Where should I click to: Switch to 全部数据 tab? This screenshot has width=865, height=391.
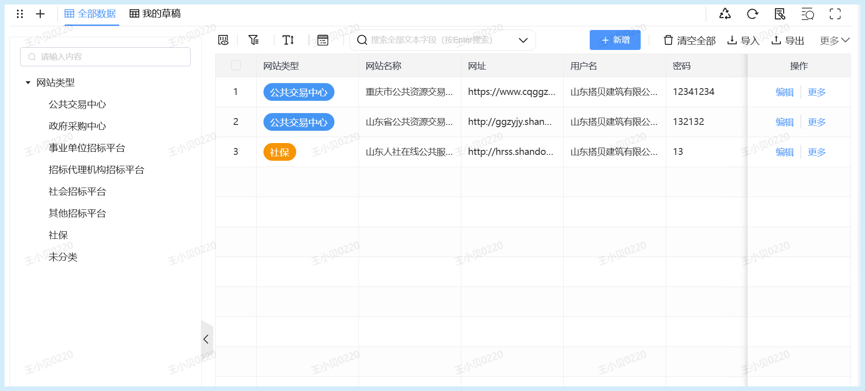point(90,14)
